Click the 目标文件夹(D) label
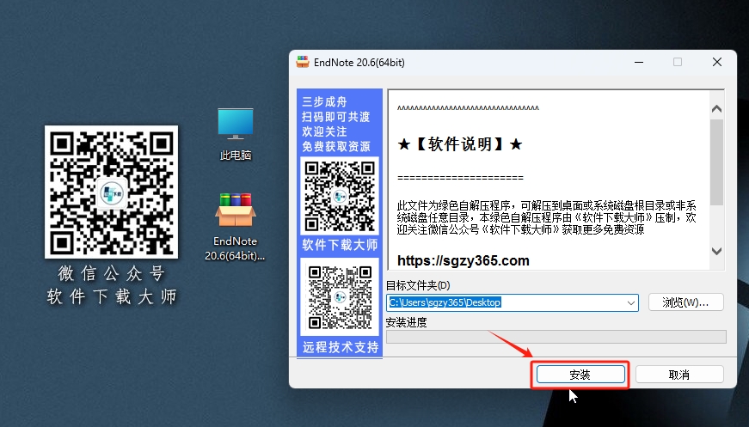The height and width of the screenshot is (427, 749). tap(418, 285)
